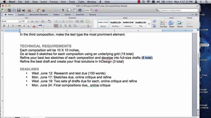211x118 pixels.
Task: Click the Justify Text icon
Action: [x=70, y=26]
